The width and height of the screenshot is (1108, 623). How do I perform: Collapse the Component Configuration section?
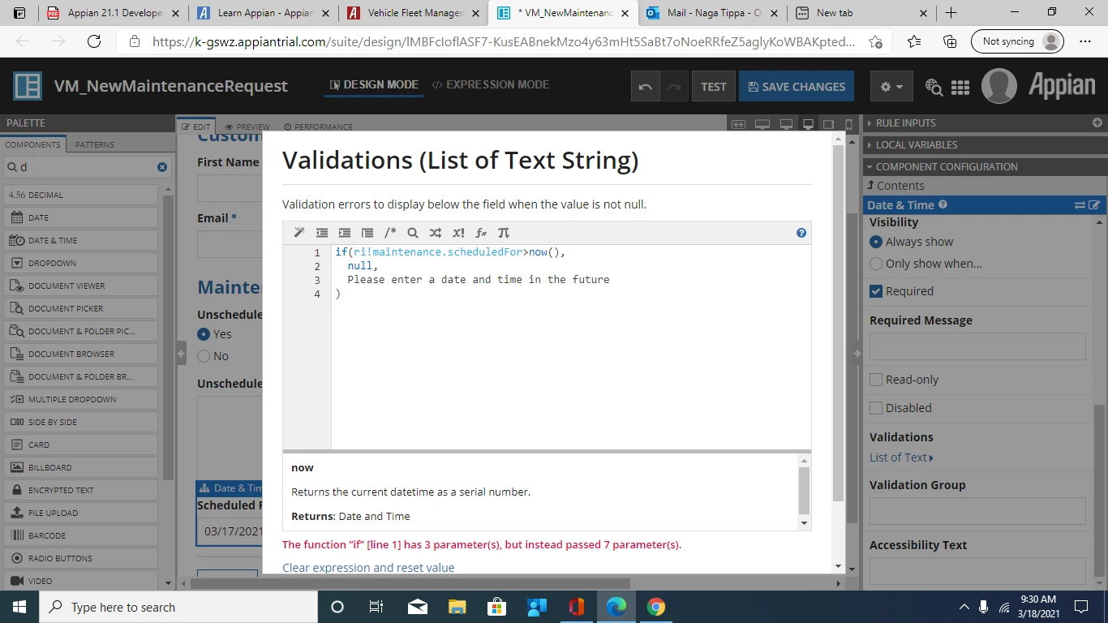pyautogui.click(x=946, y=166)
